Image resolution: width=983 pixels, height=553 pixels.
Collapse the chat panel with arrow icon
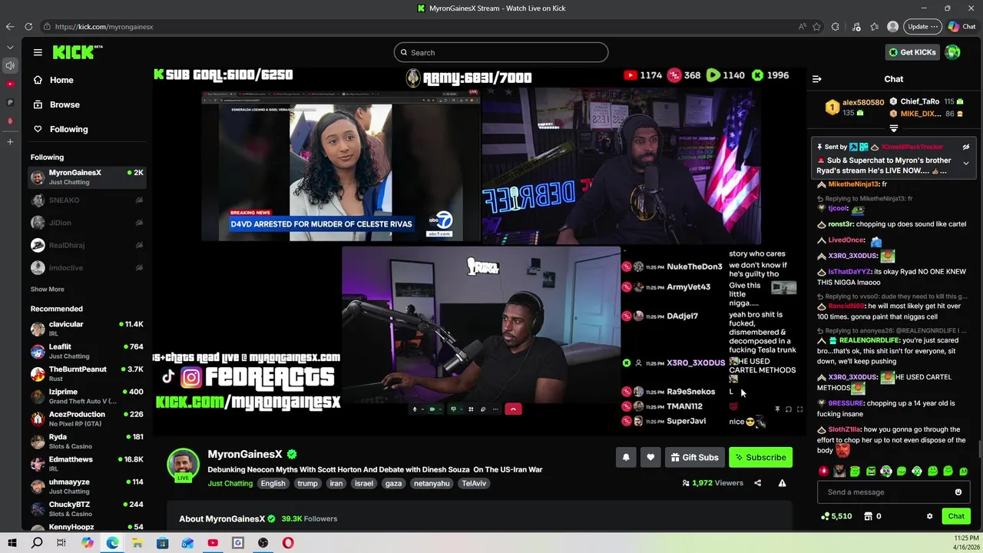pyautogui.click(x=817, y=79)
